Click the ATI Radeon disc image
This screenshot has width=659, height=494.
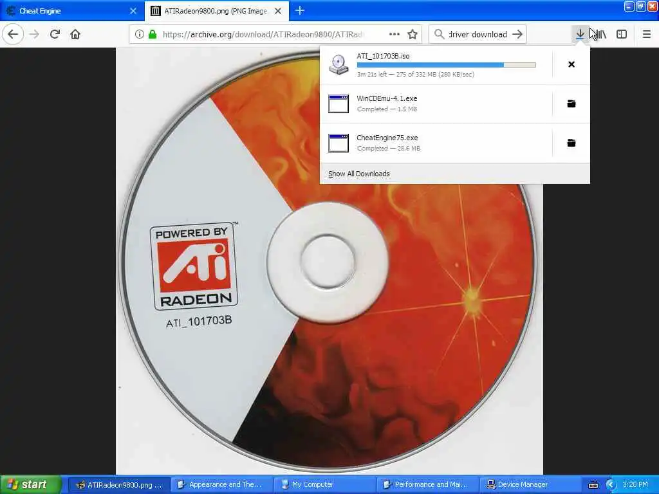pyautogui.click(x=329, y=261)
